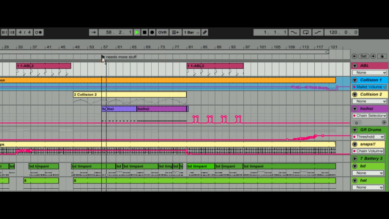Select the second hoihoi clip at bar 65
Image resolution: width=389 pixels, height=219 pixels.
pos(162,109)
